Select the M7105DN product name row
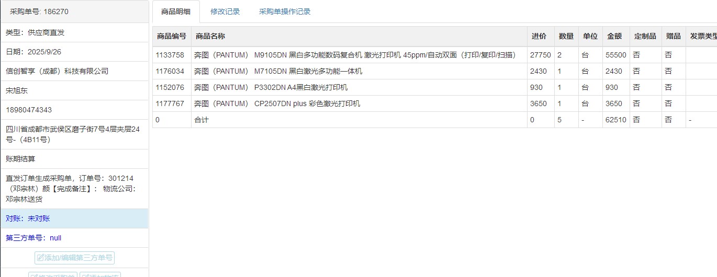The image size is (717, 277). [278, 71]
